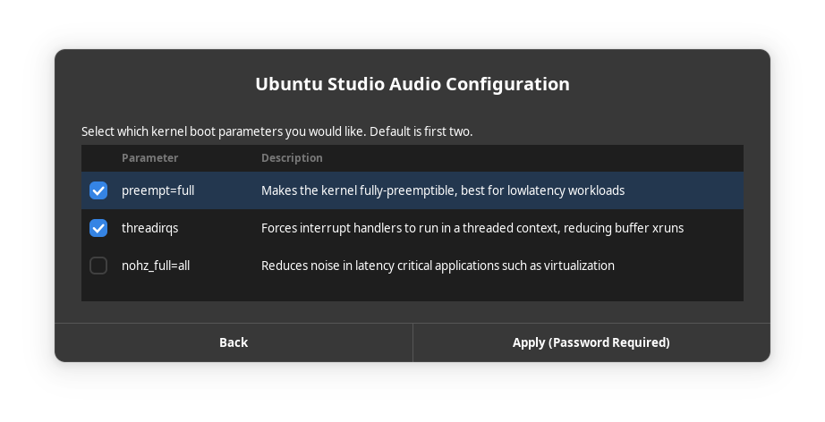Uncheck the preempt=full checkbox
Viewport: 825px width, 422px height.
point(98,190)
